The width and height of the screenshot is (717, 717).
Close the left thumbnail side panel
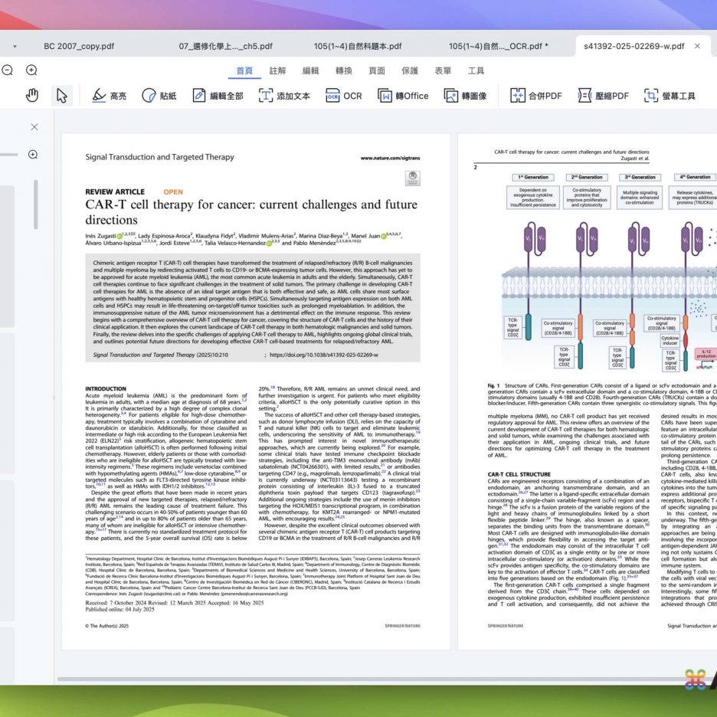pos(34,127)
